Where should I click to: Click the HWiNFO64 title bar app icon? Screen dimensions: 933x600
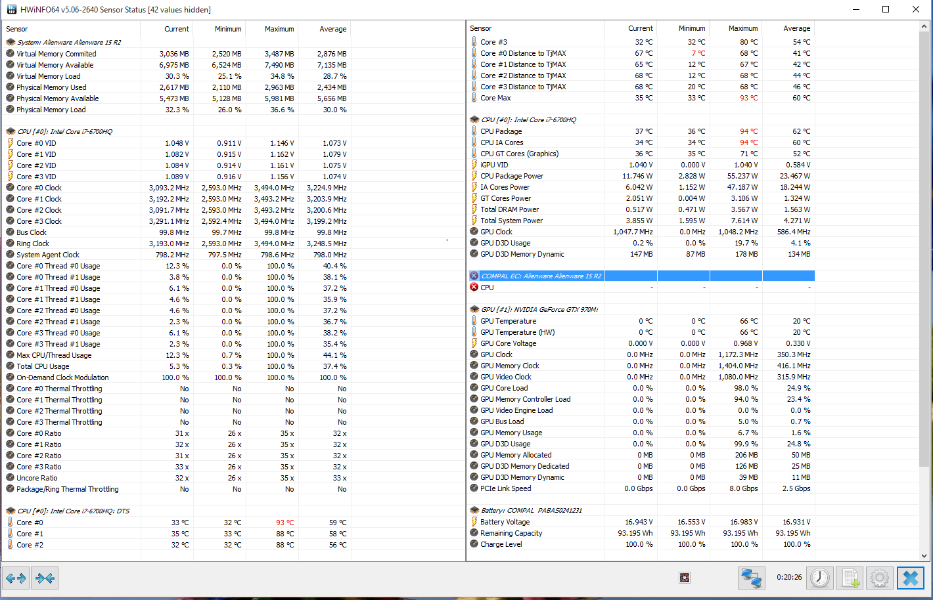point(11,9)
